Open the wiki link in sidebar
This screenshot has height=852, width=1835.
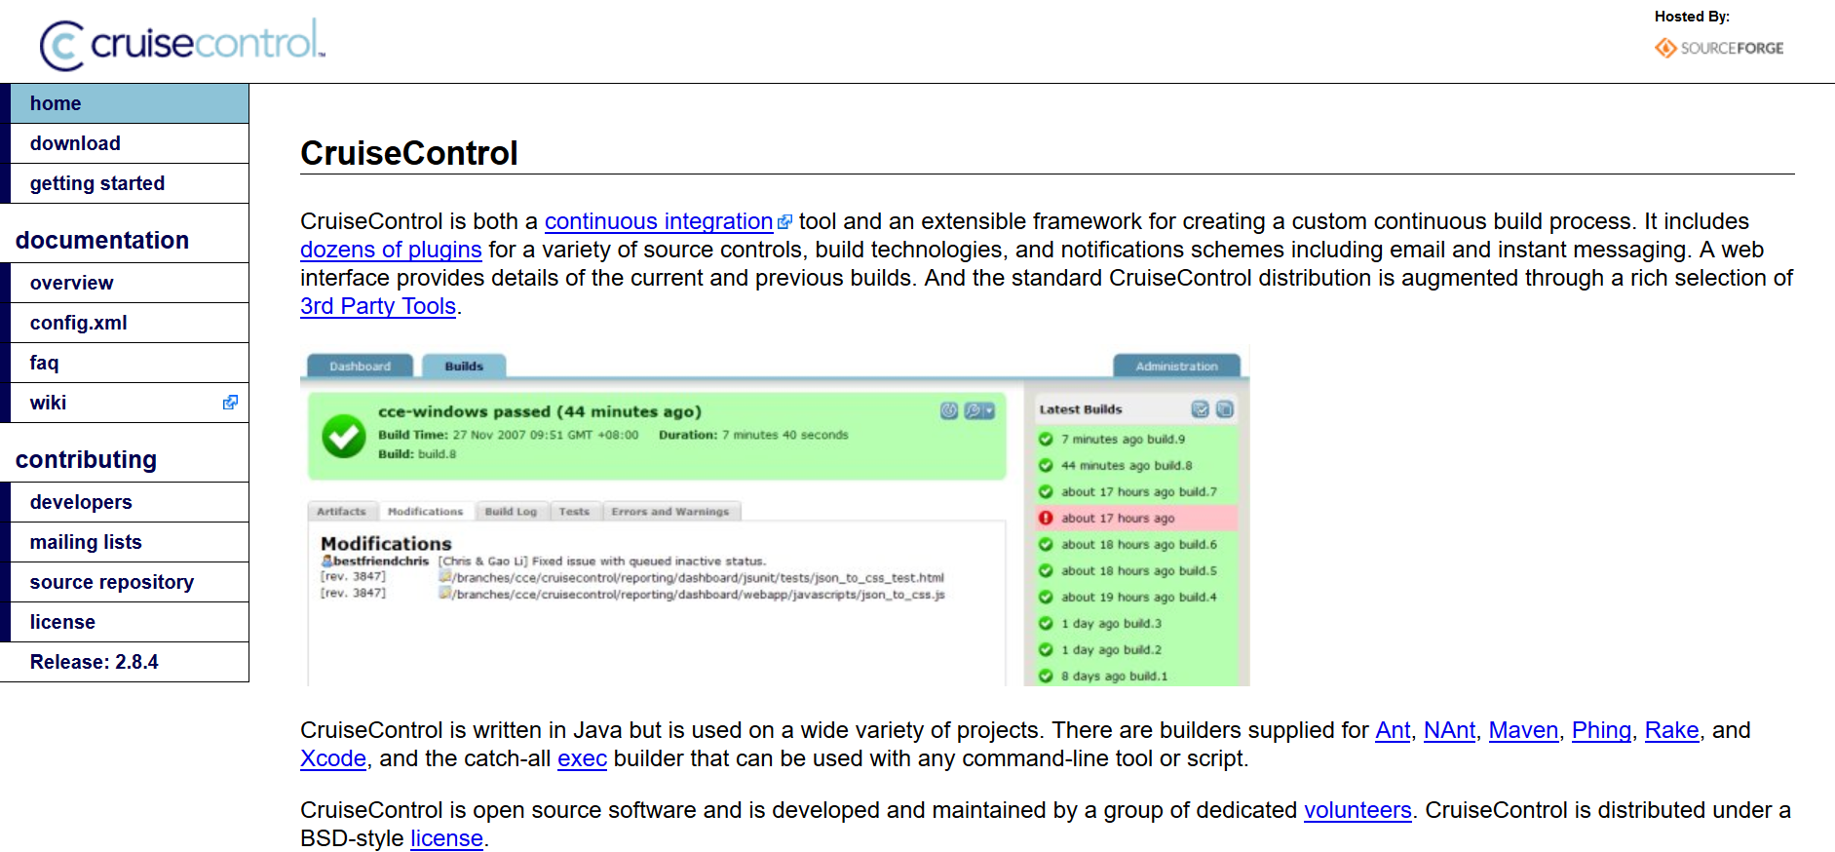[x=129, y=403]
